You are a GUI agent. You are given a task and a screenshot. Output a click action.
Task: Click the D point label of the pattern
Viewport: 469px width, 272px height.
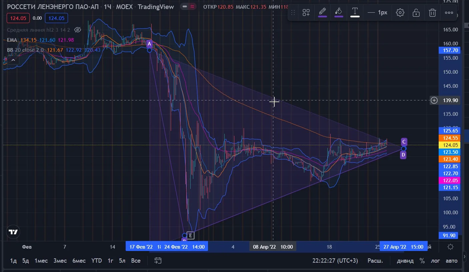(x=403, y=155)
